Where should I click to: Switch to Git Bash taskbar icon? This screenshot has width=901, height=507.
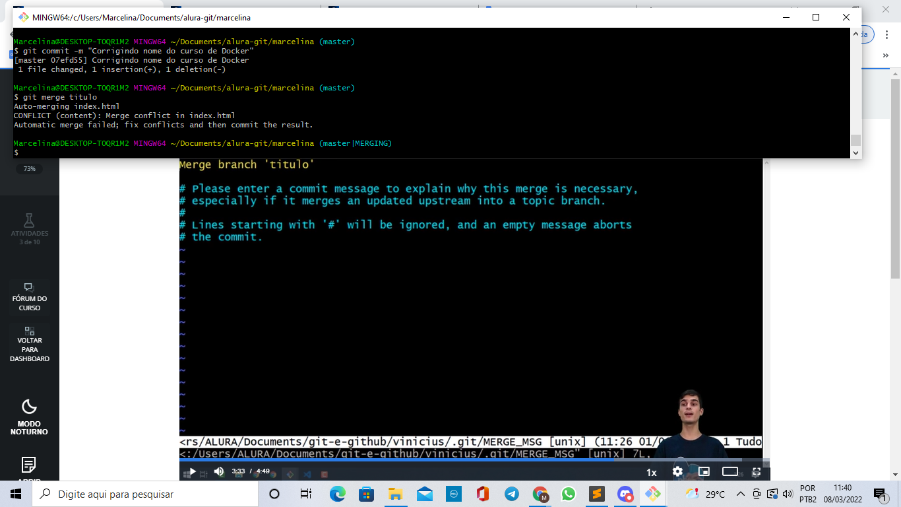click(x=652, y=494)
